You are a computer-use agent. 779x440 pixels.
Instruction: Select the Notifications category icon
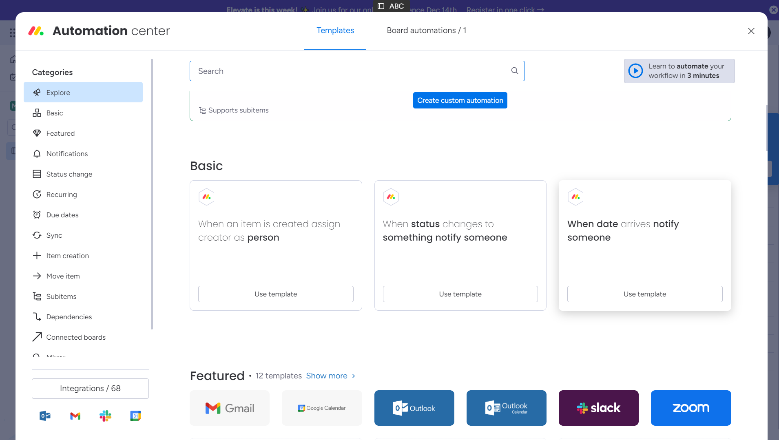click(37, 153)
